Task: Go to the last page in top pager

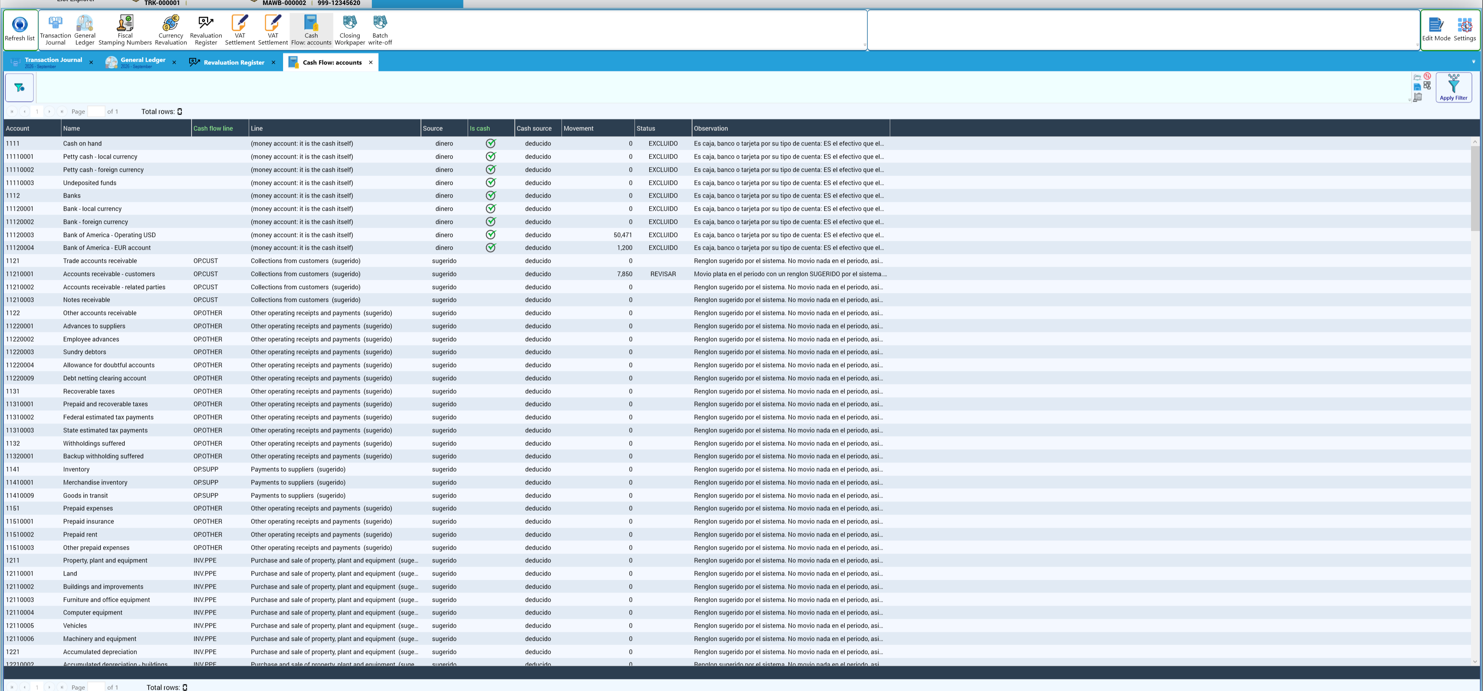Action: click(62, 112)
